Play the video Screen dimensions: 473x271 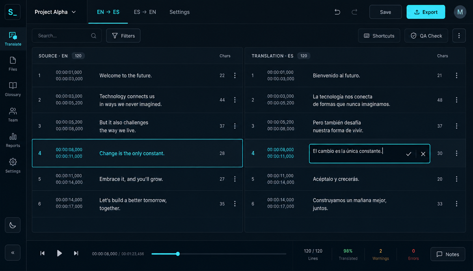(59, 253)
